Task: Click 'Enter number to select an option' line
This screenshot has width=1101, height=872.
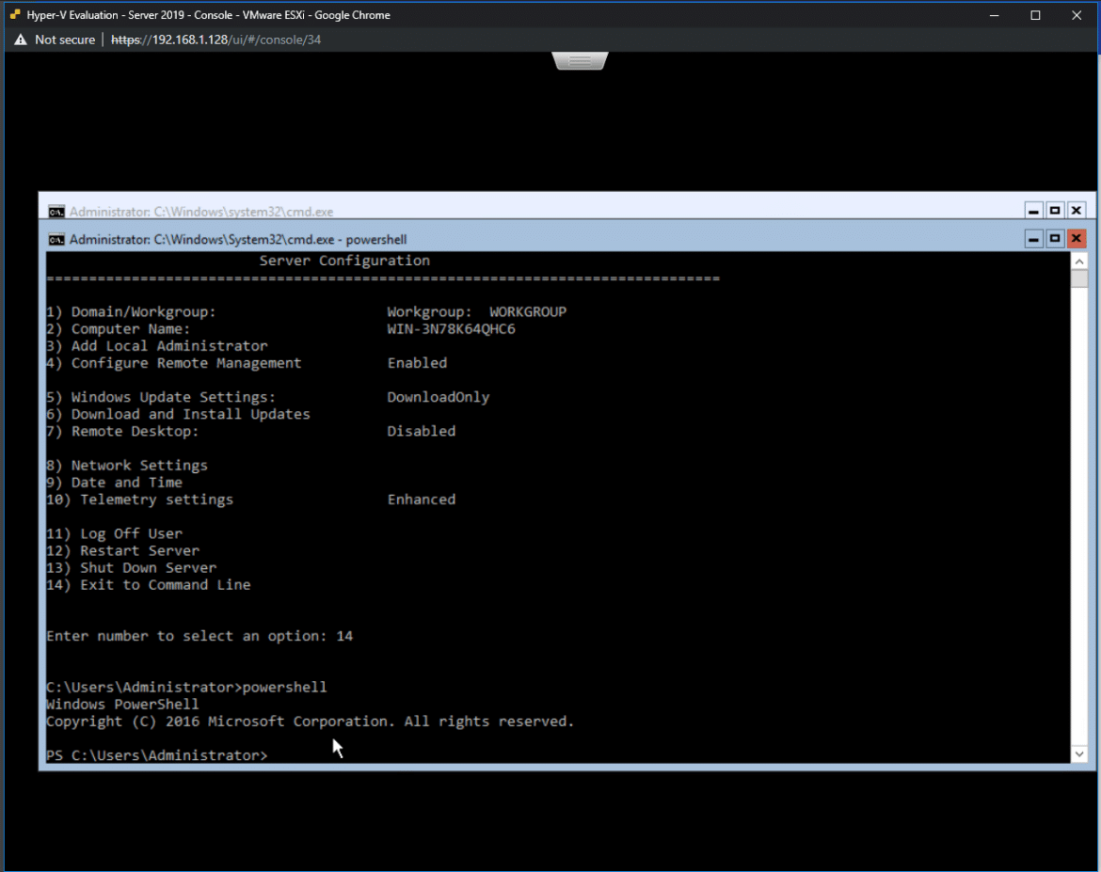Action: [x=199, y=636]
